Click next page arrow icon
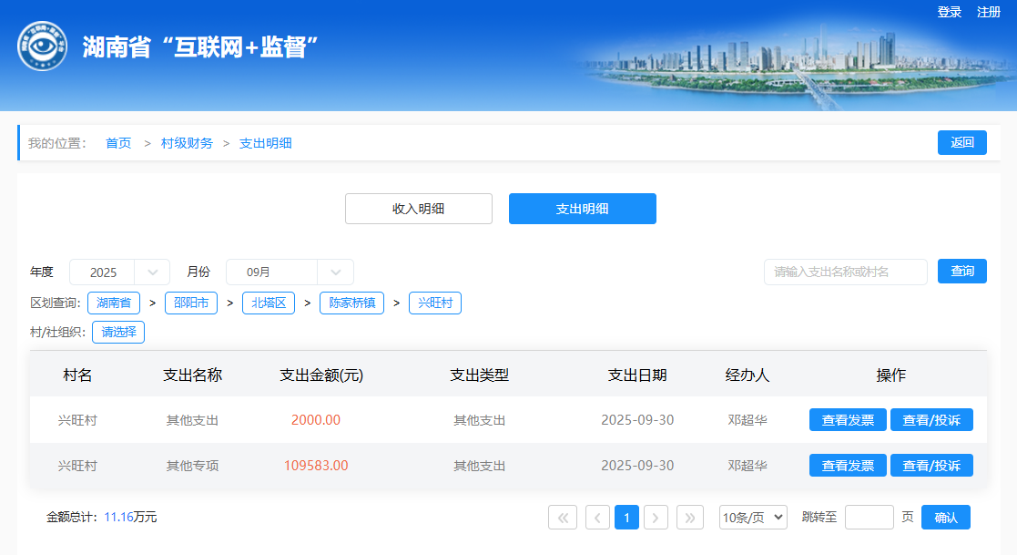 tap(656, 518)
